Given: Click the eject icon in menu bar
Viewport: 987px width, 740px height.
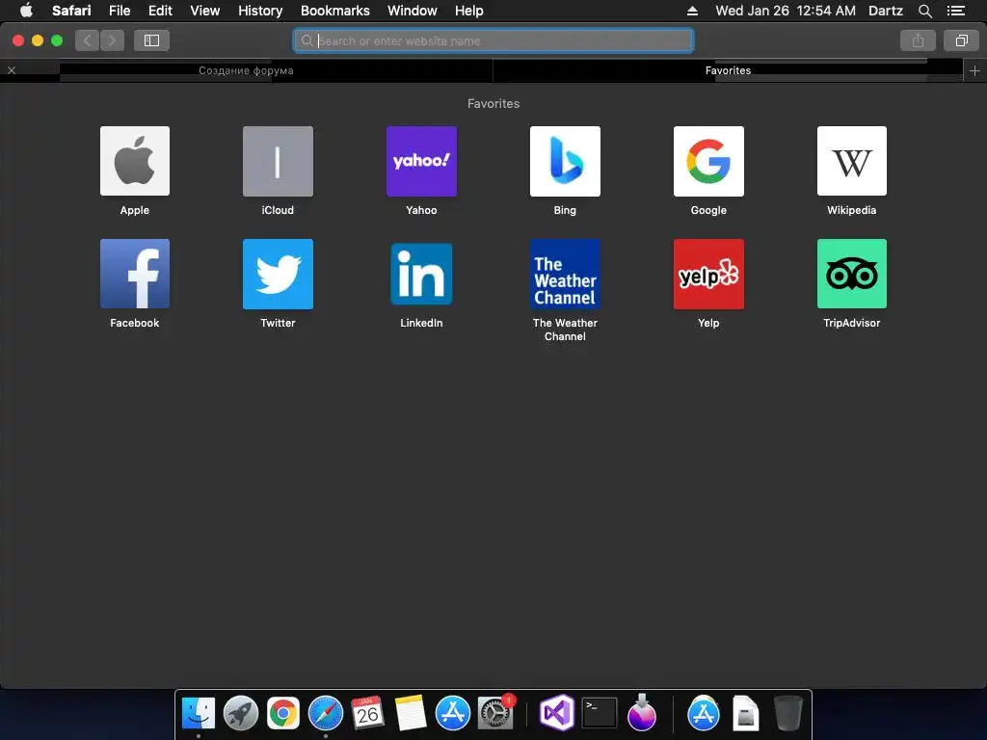Looking at the screenshot, I should click(x=692, y=11).
